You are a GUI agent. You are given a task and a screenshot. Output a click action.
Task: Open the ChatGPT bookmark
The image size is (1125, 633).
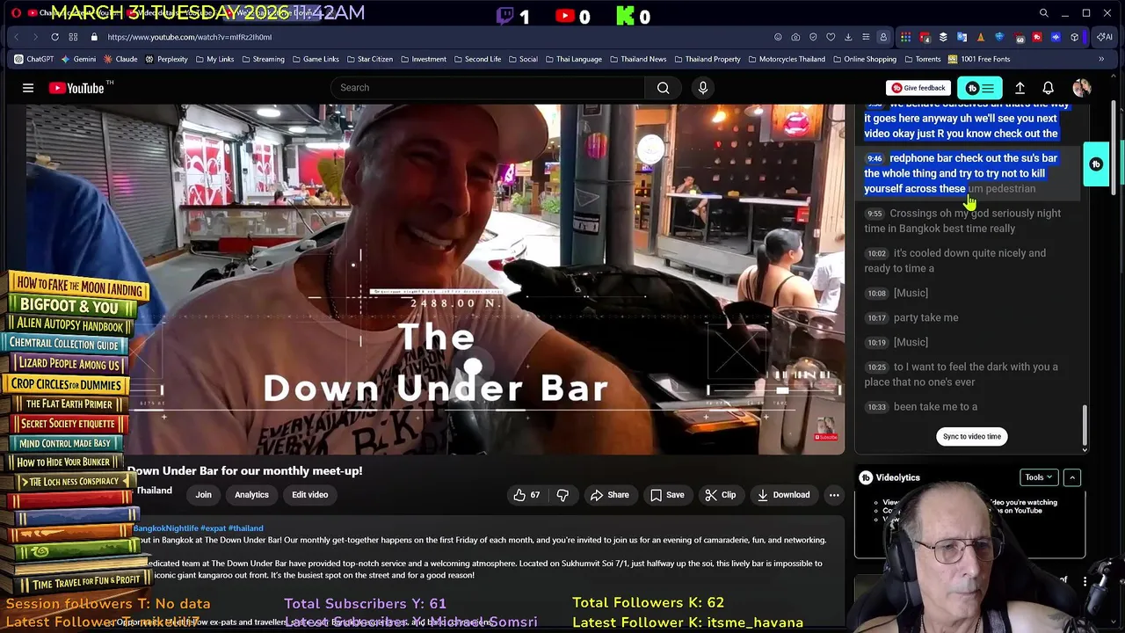(x=34, y=59)
